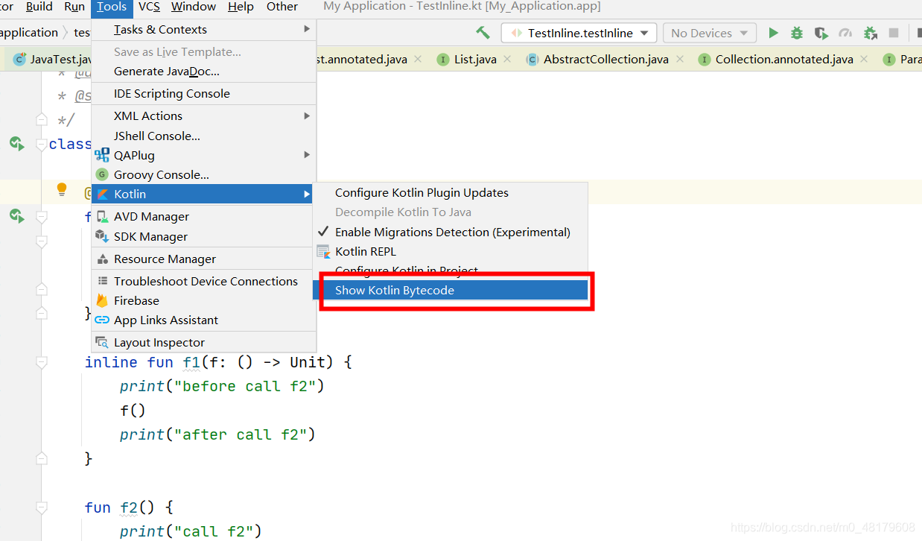Image resolution: width=922 pixels, height=541 pixels.
Task: Open the Tools menu
Action: click(x=112, y=7)
